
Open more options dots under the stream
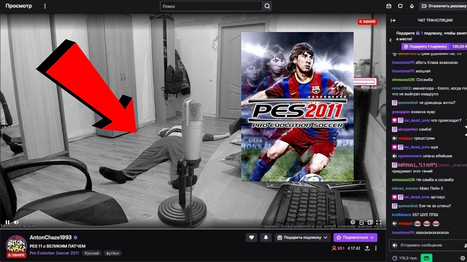pyautogui.click(x=376, y=248)
